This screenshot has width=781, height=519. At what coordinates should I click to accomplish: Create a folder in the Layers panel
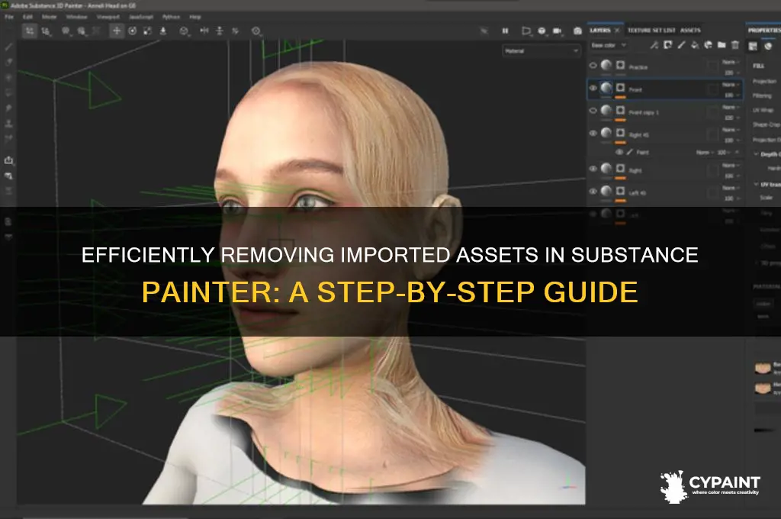[x=722, y=45]
